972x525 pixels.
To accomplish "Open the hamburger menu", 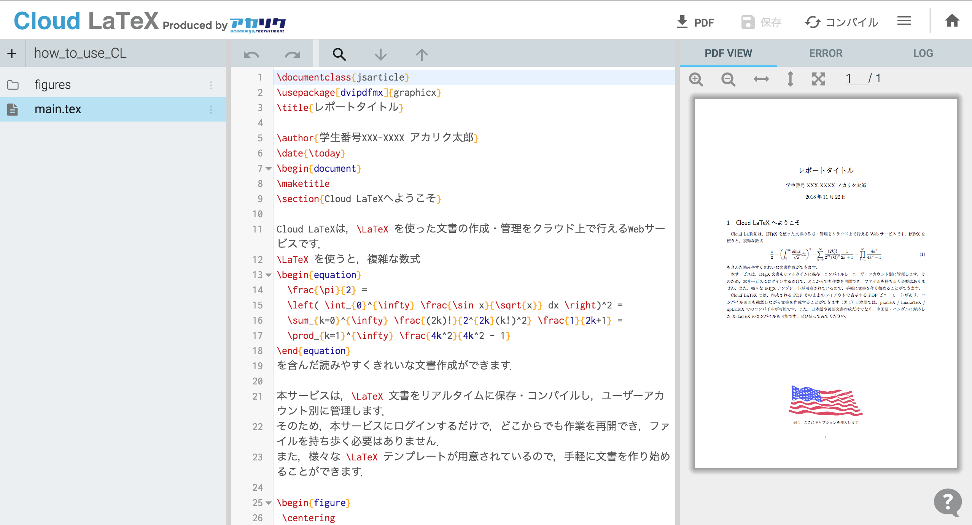I will [x=904, y=21].
